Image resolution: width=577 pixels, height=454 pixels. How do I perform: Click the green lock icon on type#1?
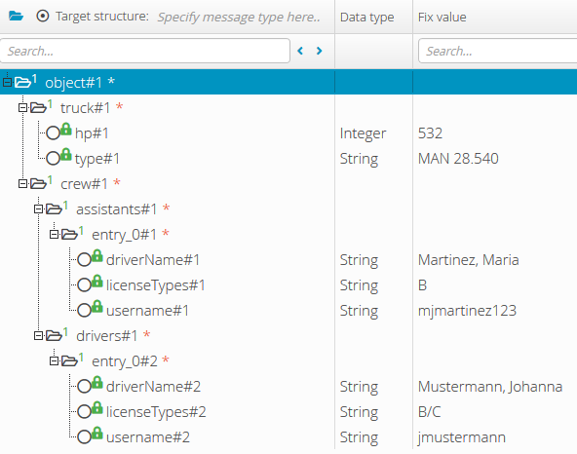tap(66, 155)
